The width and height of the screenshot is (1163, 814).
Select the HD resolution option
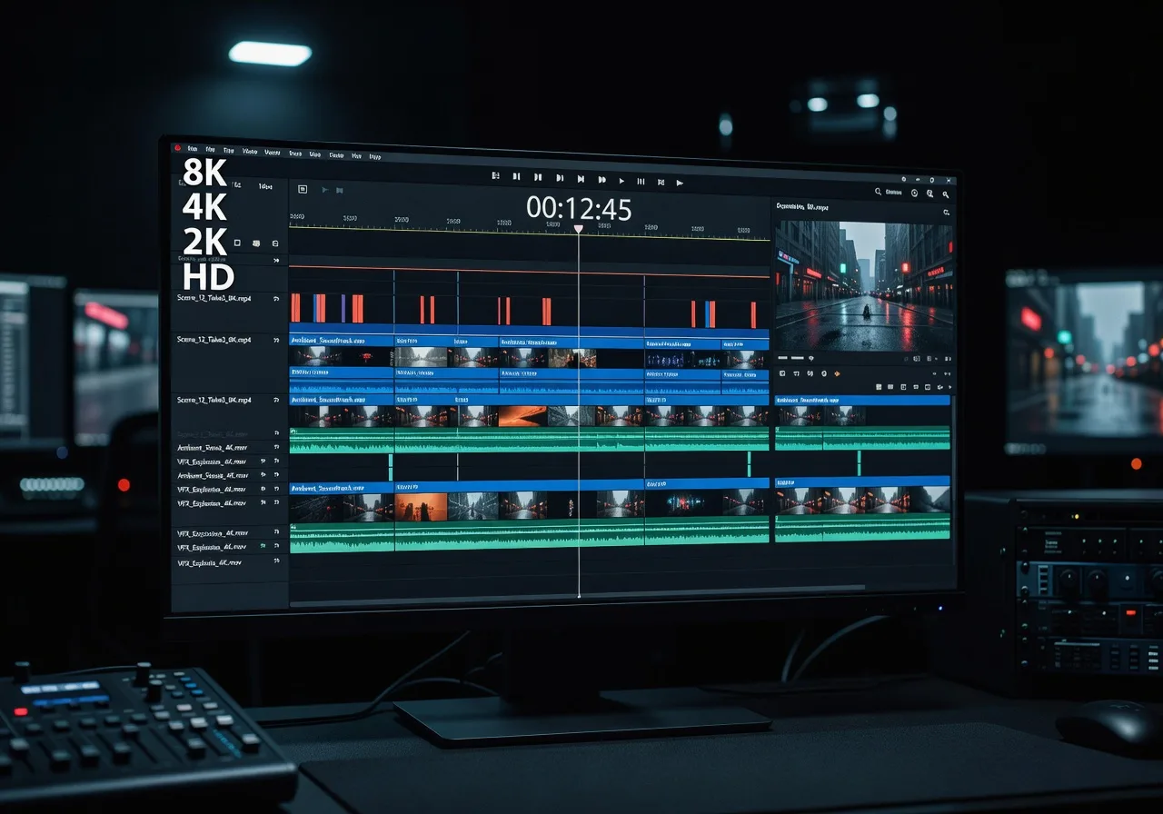pyautogui.click(x=209, y=277)
